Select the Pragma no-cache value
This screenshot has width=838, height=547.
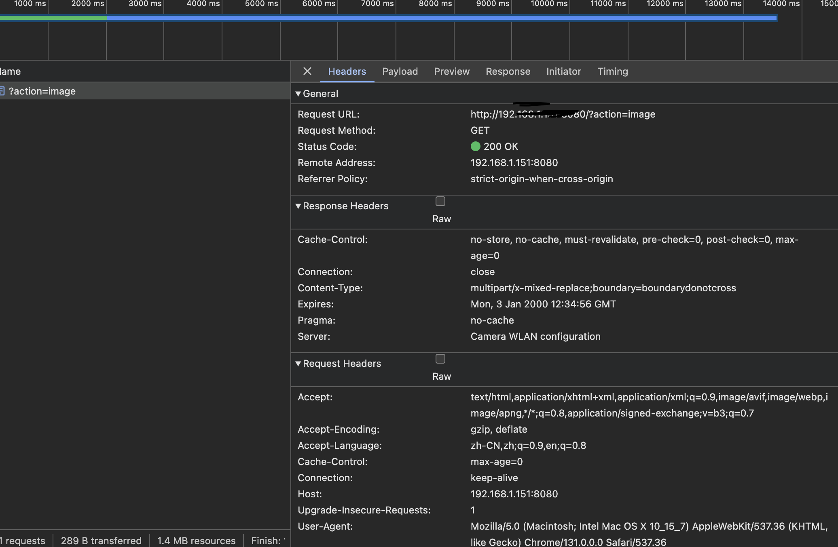pos(492,320)
